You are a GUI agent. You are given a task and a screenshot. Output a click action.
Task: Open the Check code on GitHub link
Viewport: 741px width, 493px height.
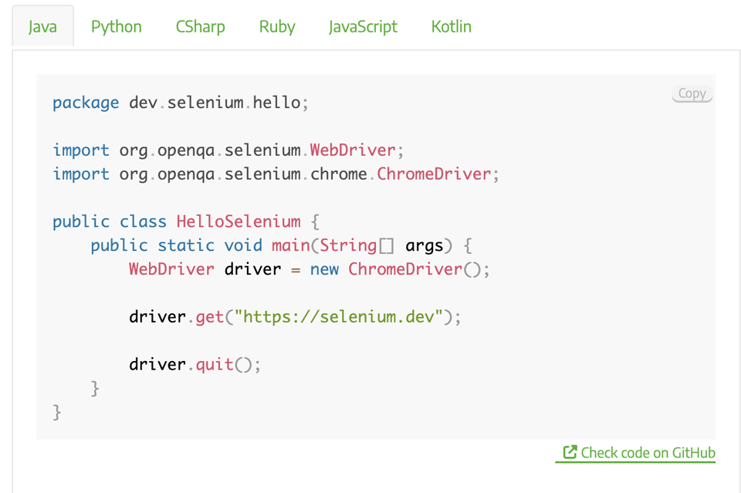(x=647, y=453)
